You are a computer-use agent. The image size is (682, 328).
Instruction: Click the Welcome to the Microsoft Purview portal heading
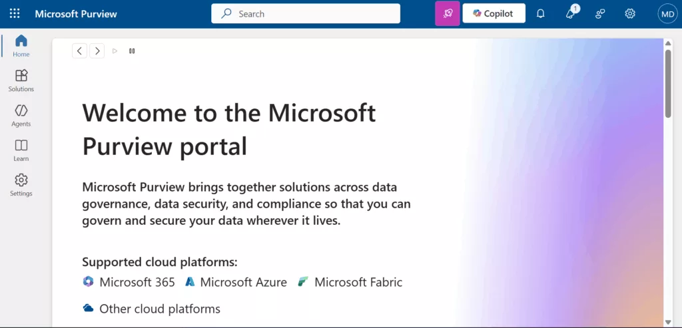click(229, 130)
